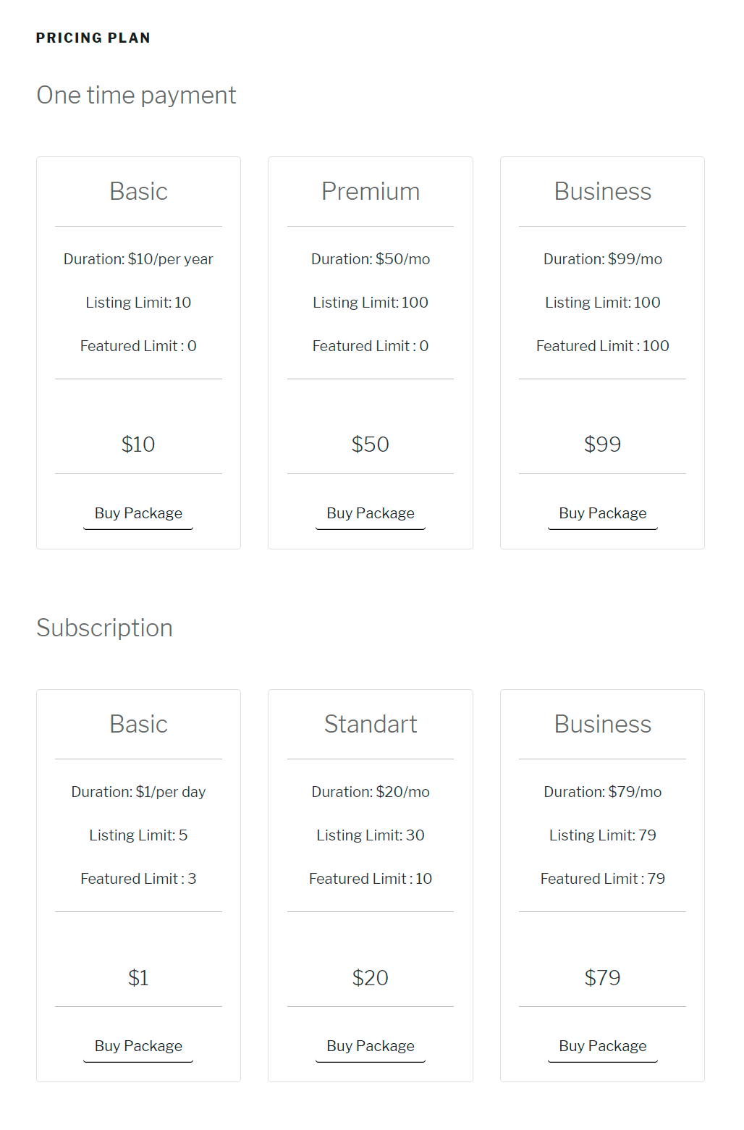Click the One time payment heading
The height and width of the screenshot is (1130, 744).
point(136,96)
